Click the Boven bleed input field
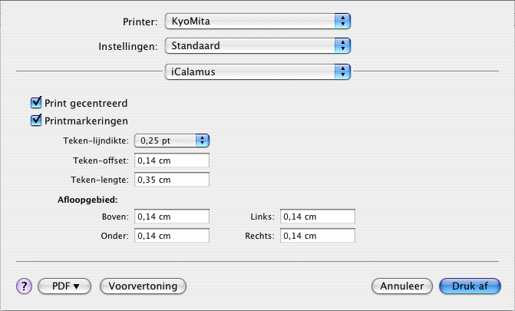515x311 pixels. point(172,217)
